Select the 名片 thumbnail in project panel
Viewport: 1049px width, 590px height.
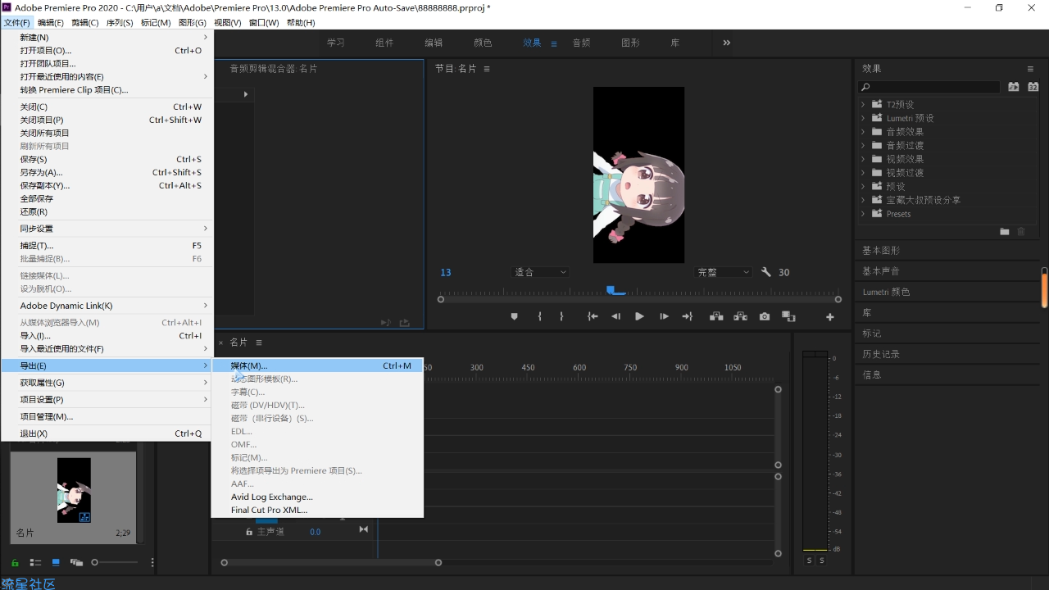(74, 490)
